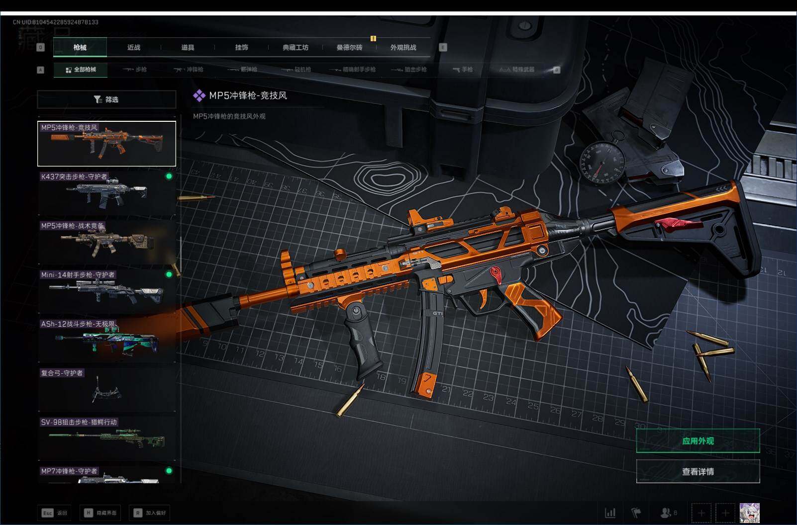Open the 枪械 (firearms) tab

point(80,47)
